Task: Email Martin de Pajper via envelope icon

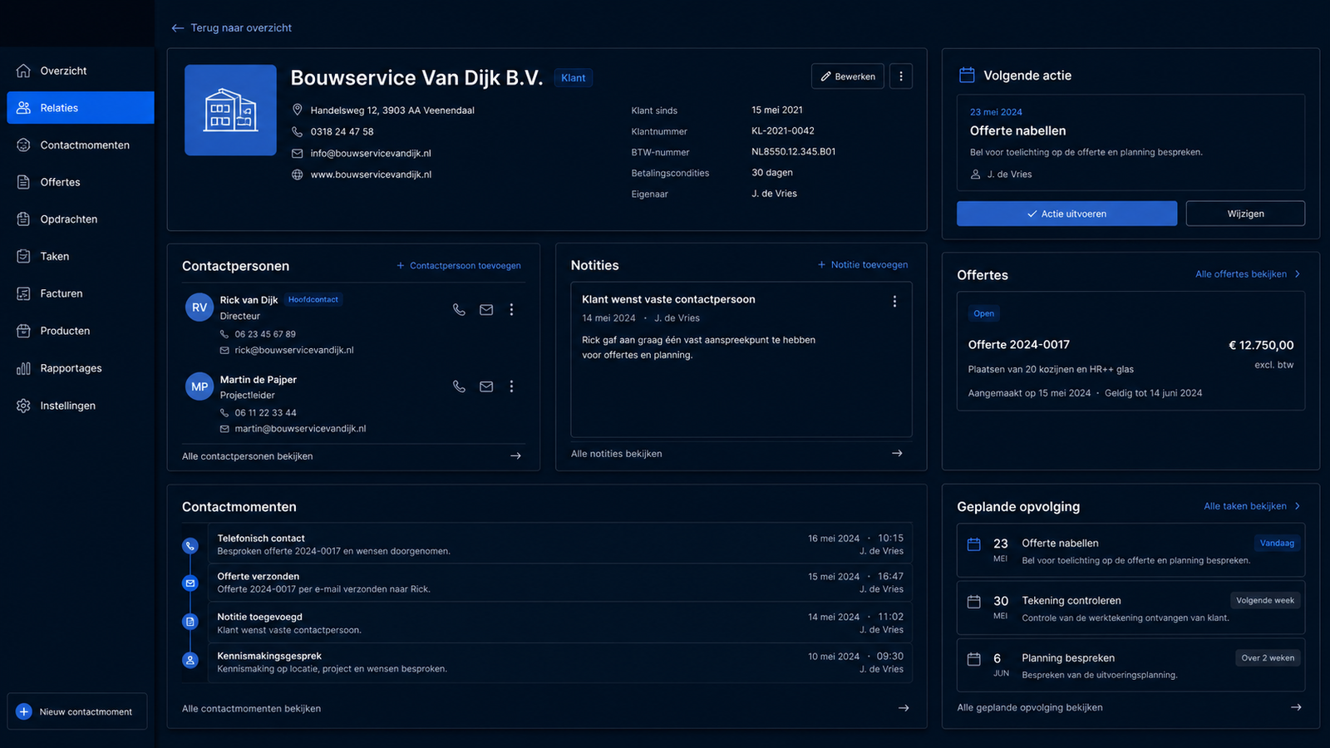Action: click(x=486, y=386)
